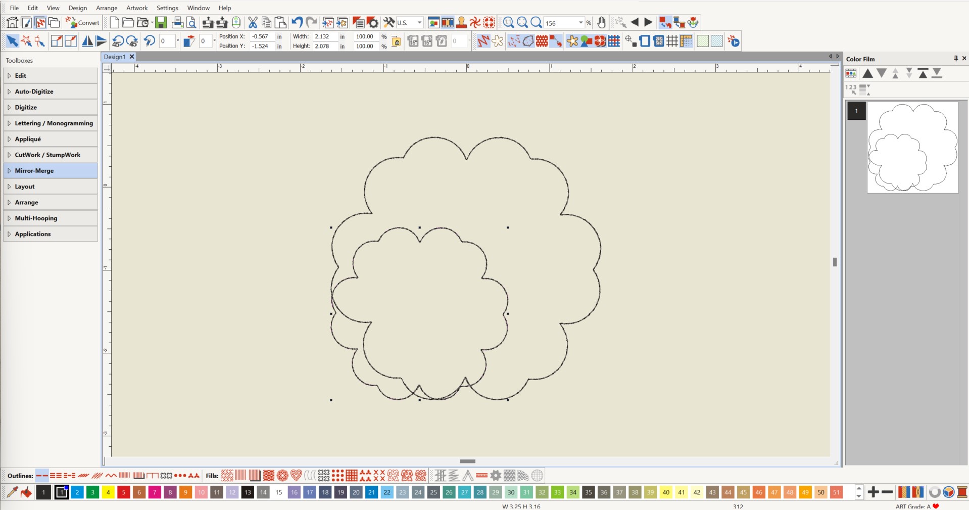The height and width of the screenshot is (510, 969).
Task: Expand the Layout toolbox
Action: pyautogui.click(x=51, y=187)
